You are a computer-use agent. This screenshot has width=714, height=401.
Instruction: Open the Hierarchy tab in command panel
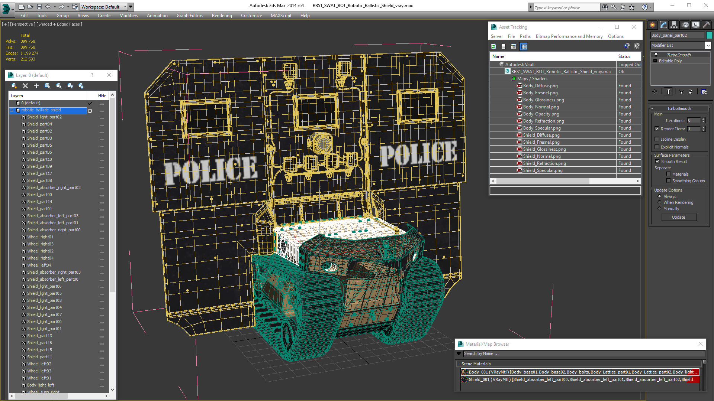point(674,25)
